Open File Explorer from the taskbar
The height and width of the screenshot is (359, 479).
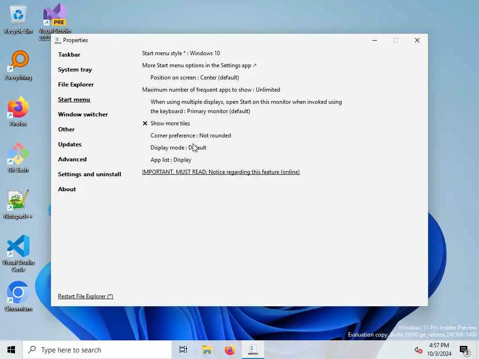[x=207, y=350]
